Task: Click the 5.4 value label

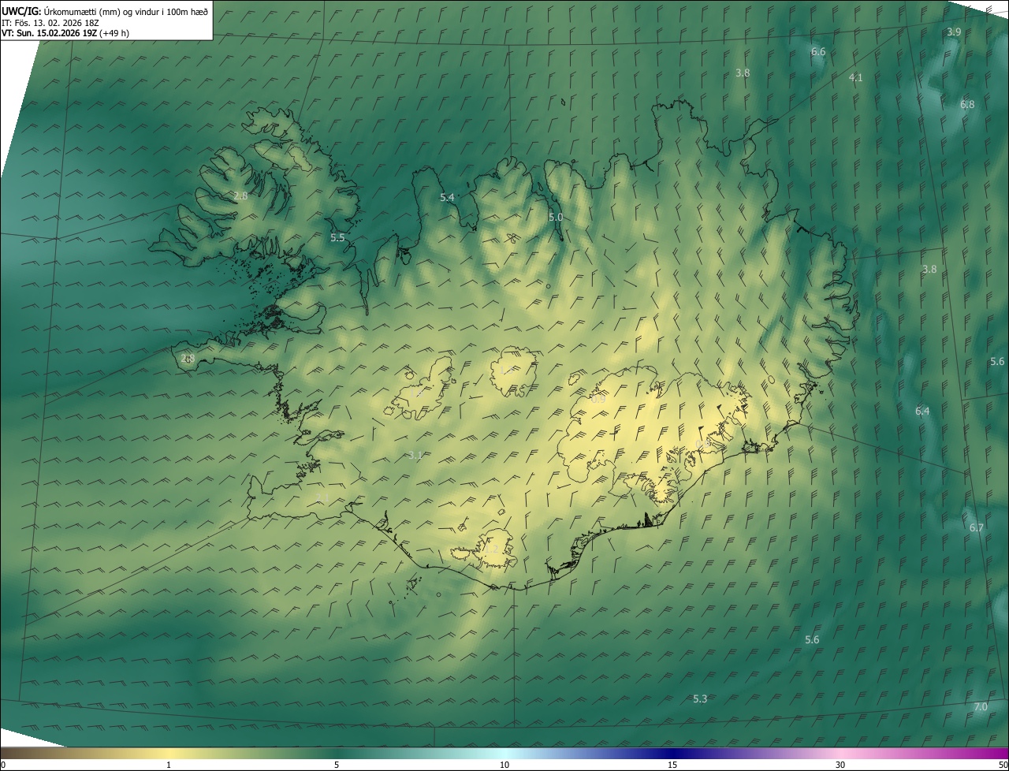Action: (447, 198)
